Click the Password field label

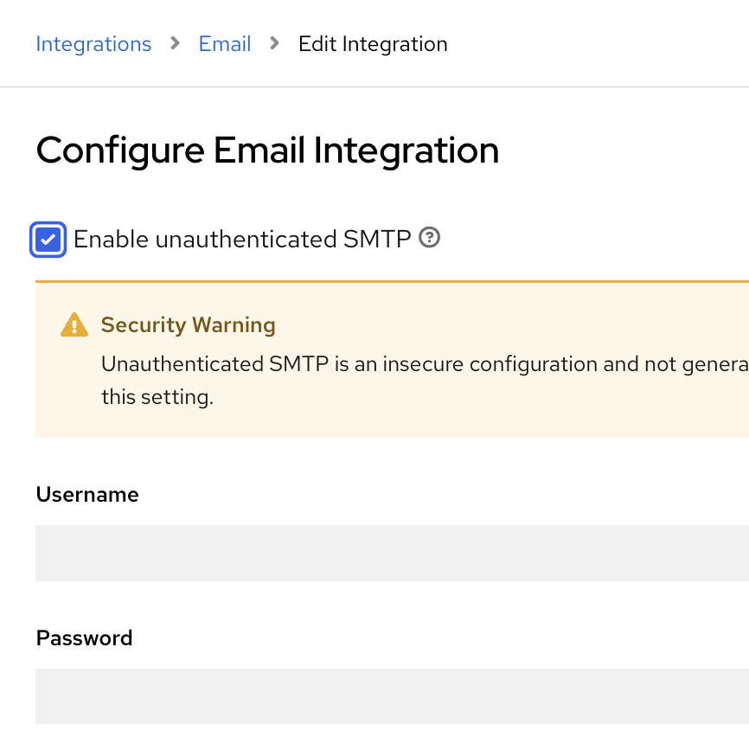pos(84,637)
